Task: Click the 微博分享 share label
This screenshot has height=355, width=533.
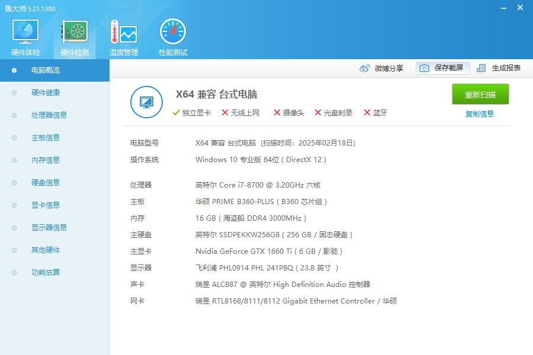Action: click(389, 68)
